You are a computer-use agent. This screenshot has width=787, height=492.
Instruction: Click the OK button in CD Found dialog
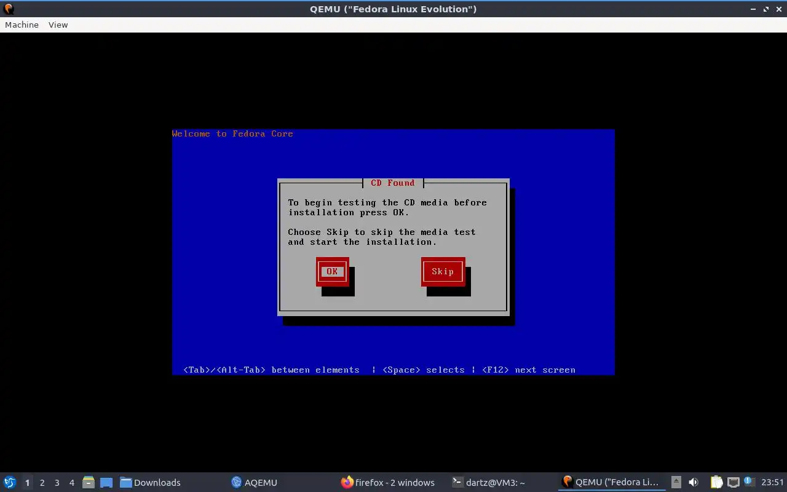tap(332, 271)
